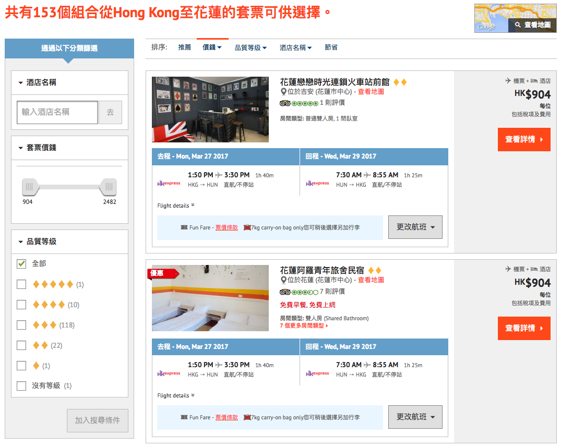
Task: Open 品質等级 sort dropdown
Action: click(250, 47)
